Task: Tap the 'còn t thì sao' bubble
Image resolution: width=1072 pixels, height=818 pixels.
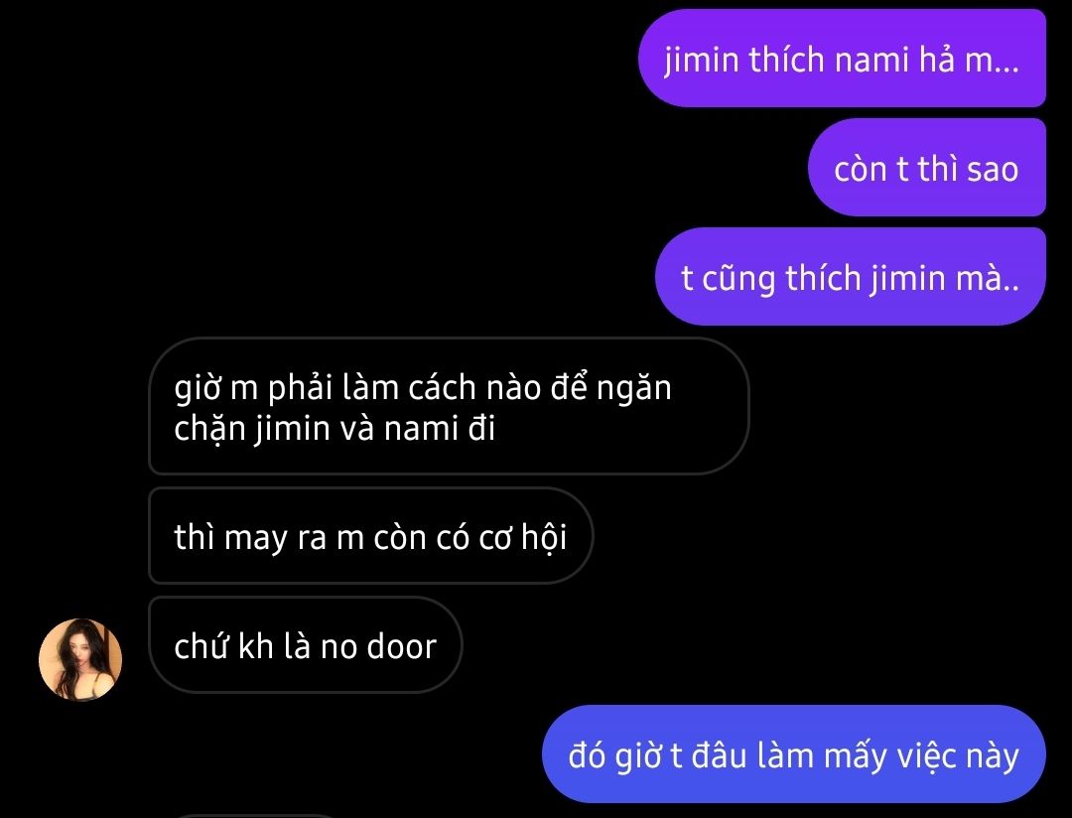Action: 926,168
